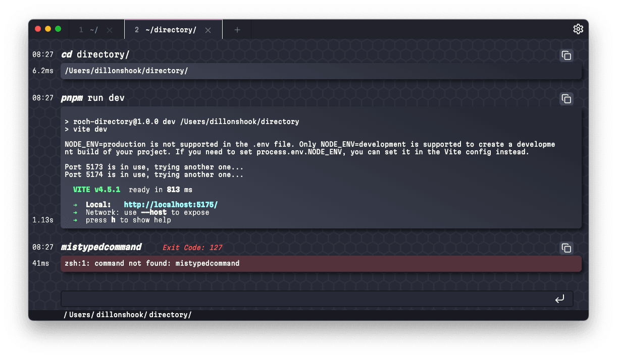The image size is (617, 358).
Task: Open a new terminal tab with plus icon
Action: [x=237, y=30]
